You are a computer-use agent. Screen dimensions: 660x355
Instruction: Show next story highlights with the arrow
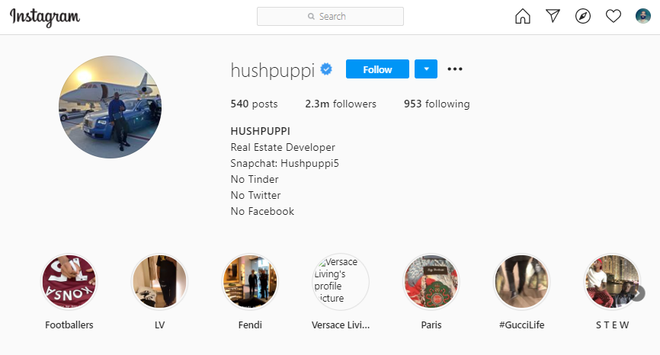(638, 293)
